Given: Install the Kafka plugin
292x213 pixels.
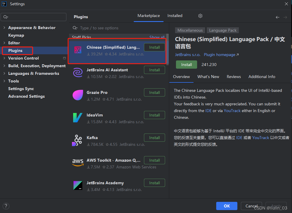Looking at the screenshot, I should [x=155, y=138].
